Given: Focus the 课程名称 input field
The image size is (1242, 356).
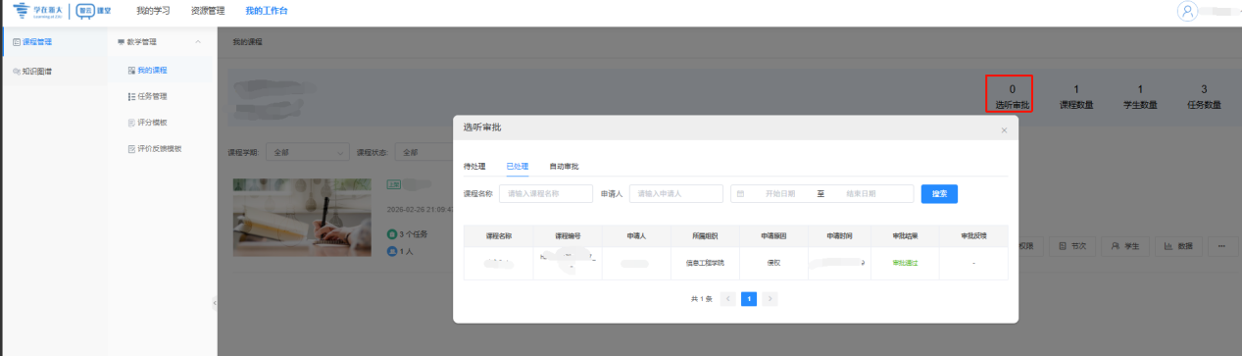Looking at the screenshot, I should pos(546,194).
